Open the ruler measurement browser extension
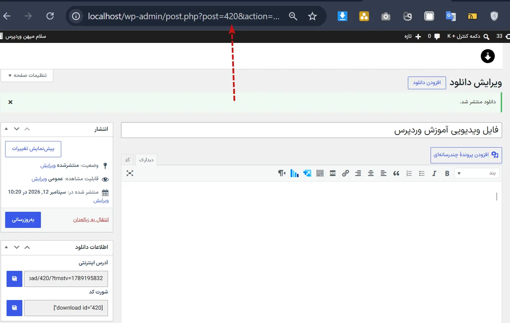This screenshot has height=323, width=510. [x=429, y=16]
